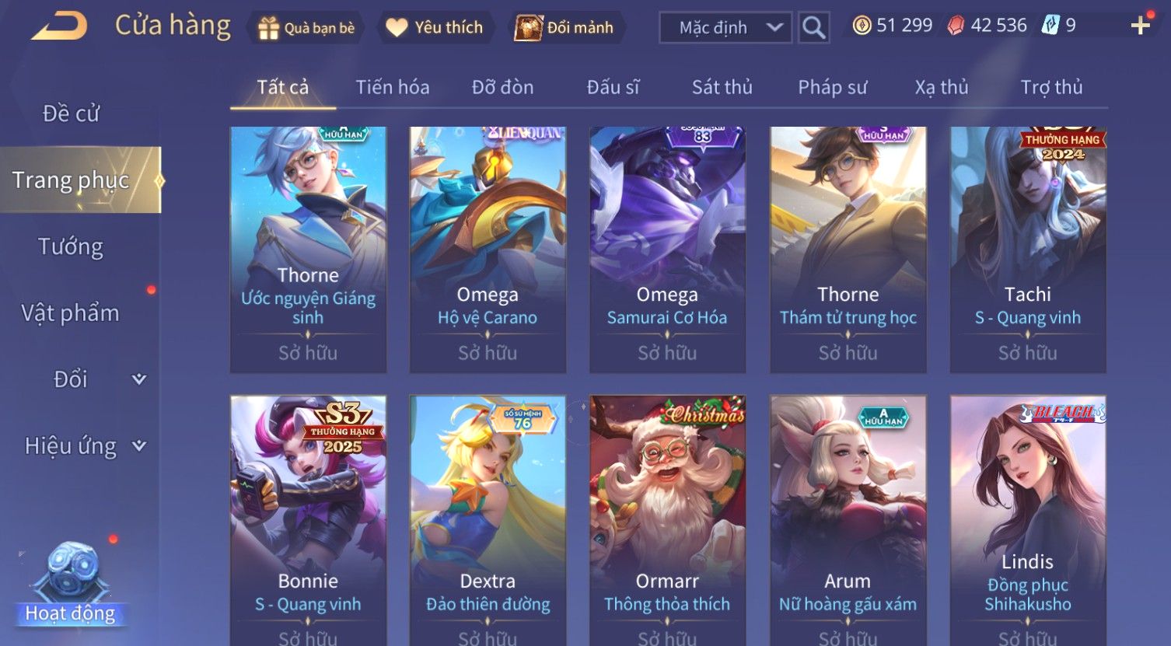Screen dimensions: 1171x646
Task: Open the Đổi mảnh button
Action: [565, 28]
